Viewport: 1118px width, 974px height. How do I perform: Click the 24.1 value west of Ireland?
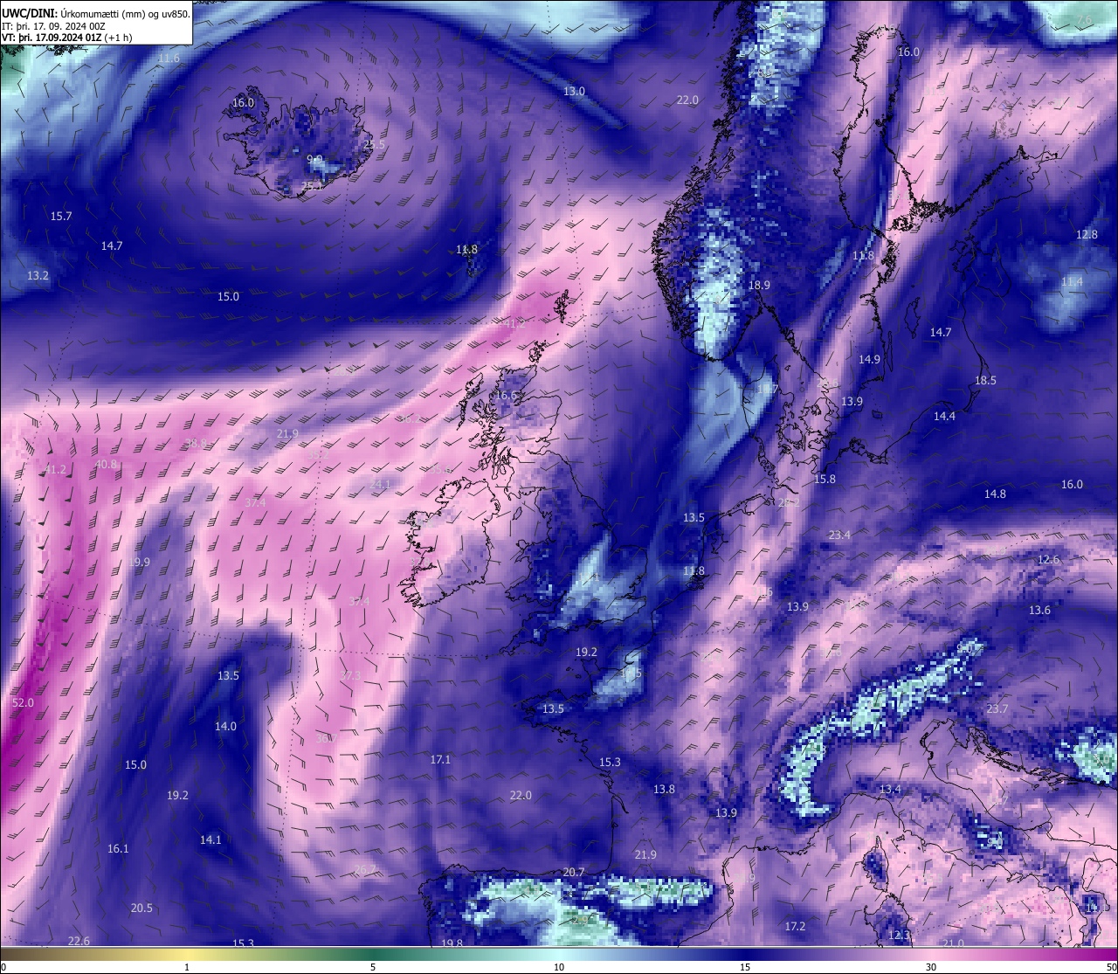click(x=380, y=483)
